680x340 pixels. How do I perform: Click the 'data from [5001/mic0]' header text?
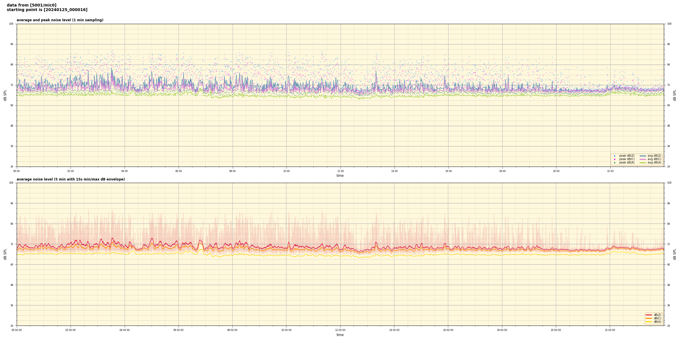tap(31, 5)
